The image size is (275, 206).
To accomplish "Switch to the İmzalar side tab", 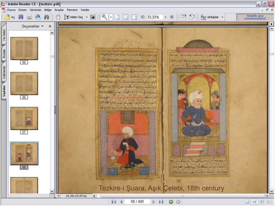I will pyautogui.click(x=4, y=53).
